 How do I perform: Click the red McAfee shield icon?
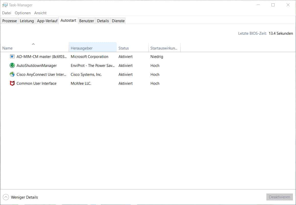click(12, 83)
